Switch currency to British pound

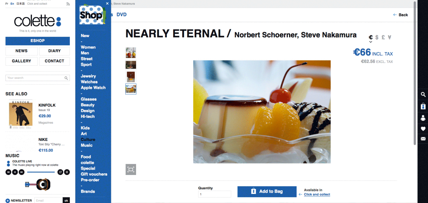click(x=383, y=37)
